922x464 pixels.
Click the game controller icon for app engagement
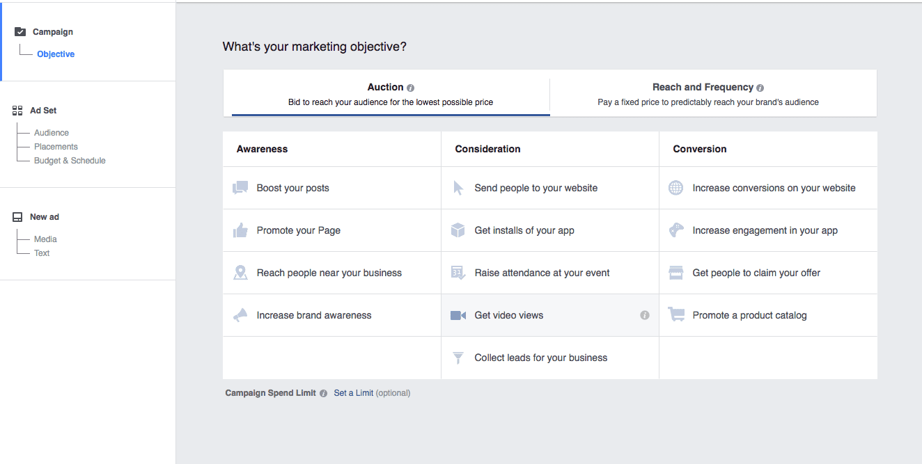(x=675, y=230)
